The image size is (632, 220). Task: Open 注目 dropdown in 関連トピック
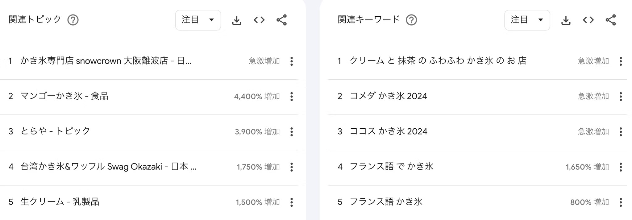198,20
